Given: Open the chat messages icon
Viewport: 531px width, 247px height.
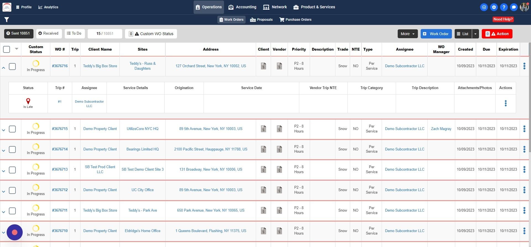Looking at the screenshot, I should [514, 7].
